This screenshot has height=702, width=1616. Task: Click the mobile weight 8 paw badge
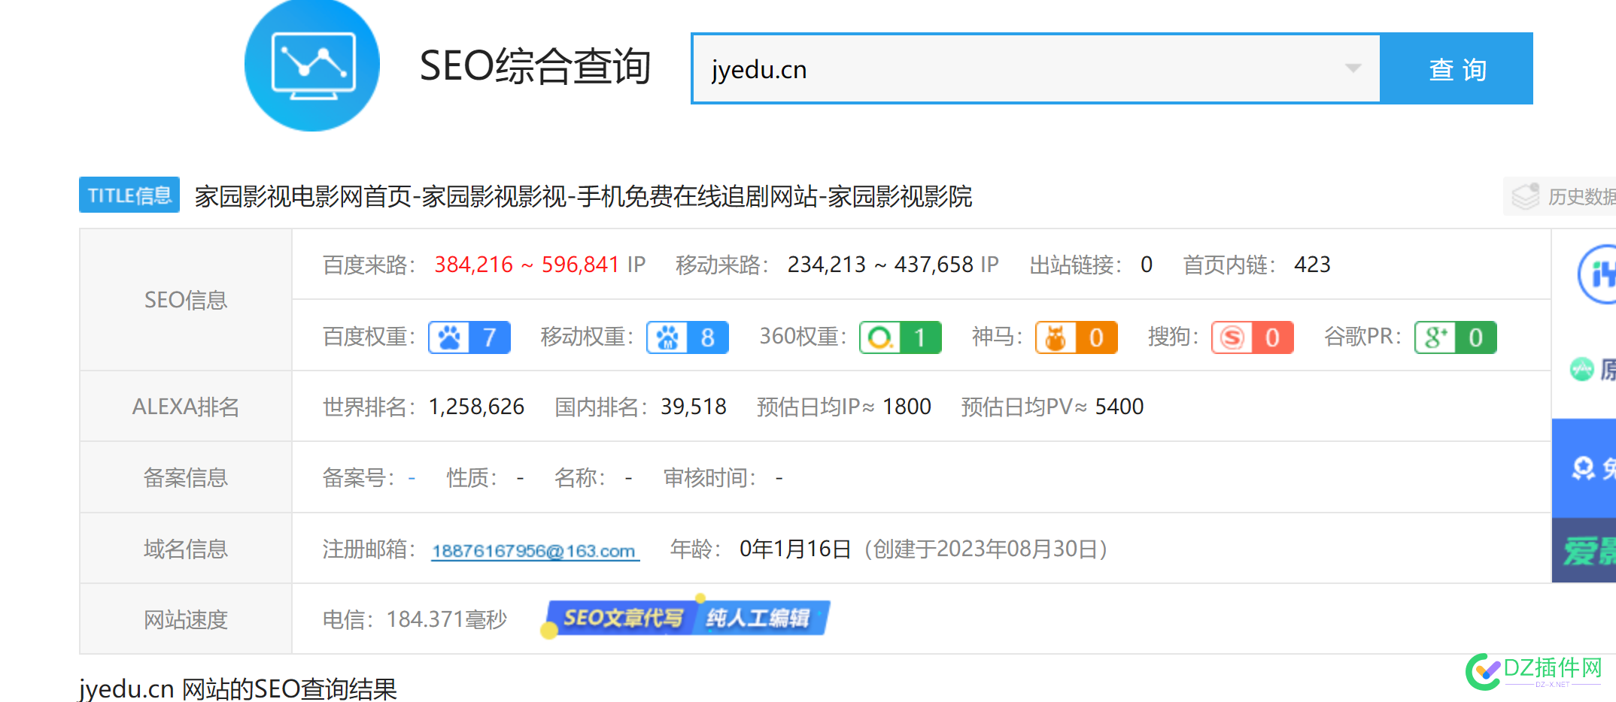(688, 337)
